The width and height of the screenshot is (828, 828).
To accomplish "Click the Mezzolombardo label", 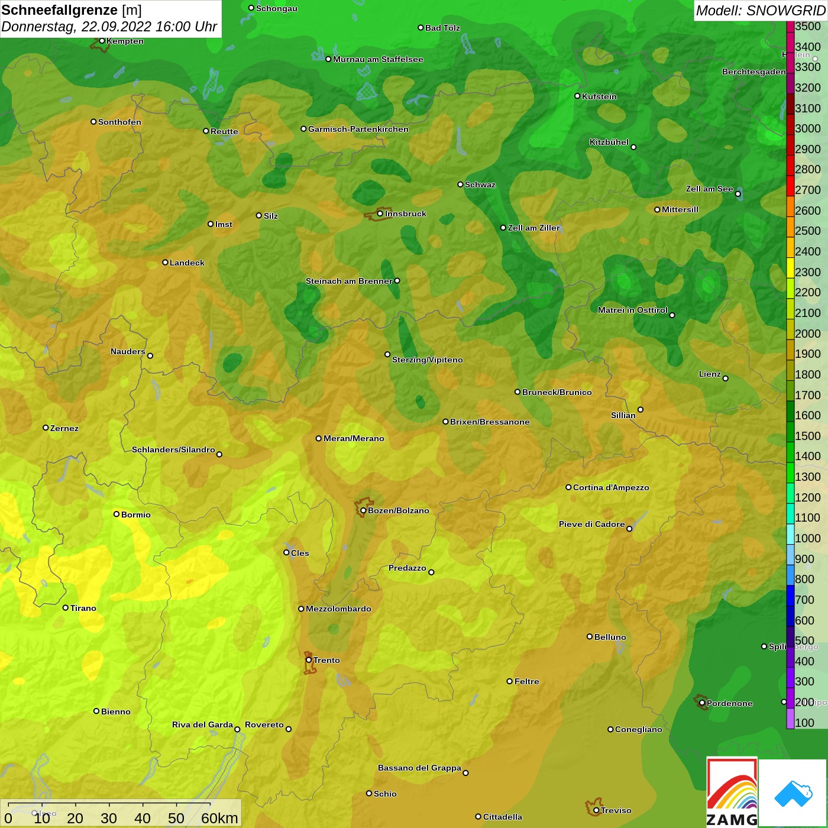I will 338,609.
